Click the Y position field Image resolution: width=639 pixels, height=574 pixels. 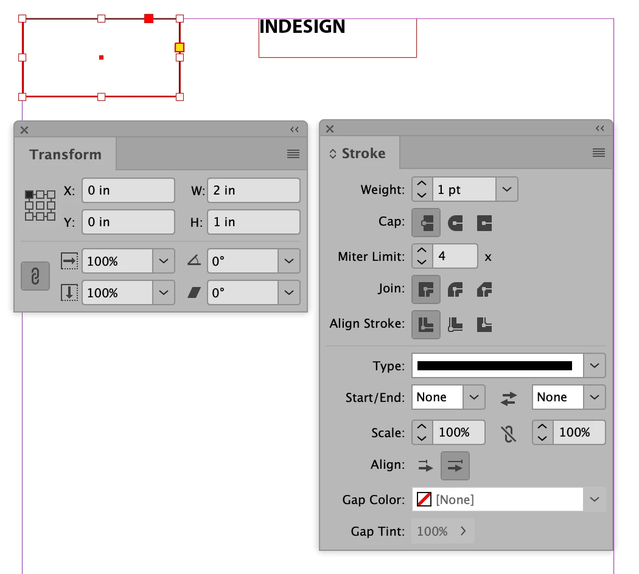(x=128, y=222)
